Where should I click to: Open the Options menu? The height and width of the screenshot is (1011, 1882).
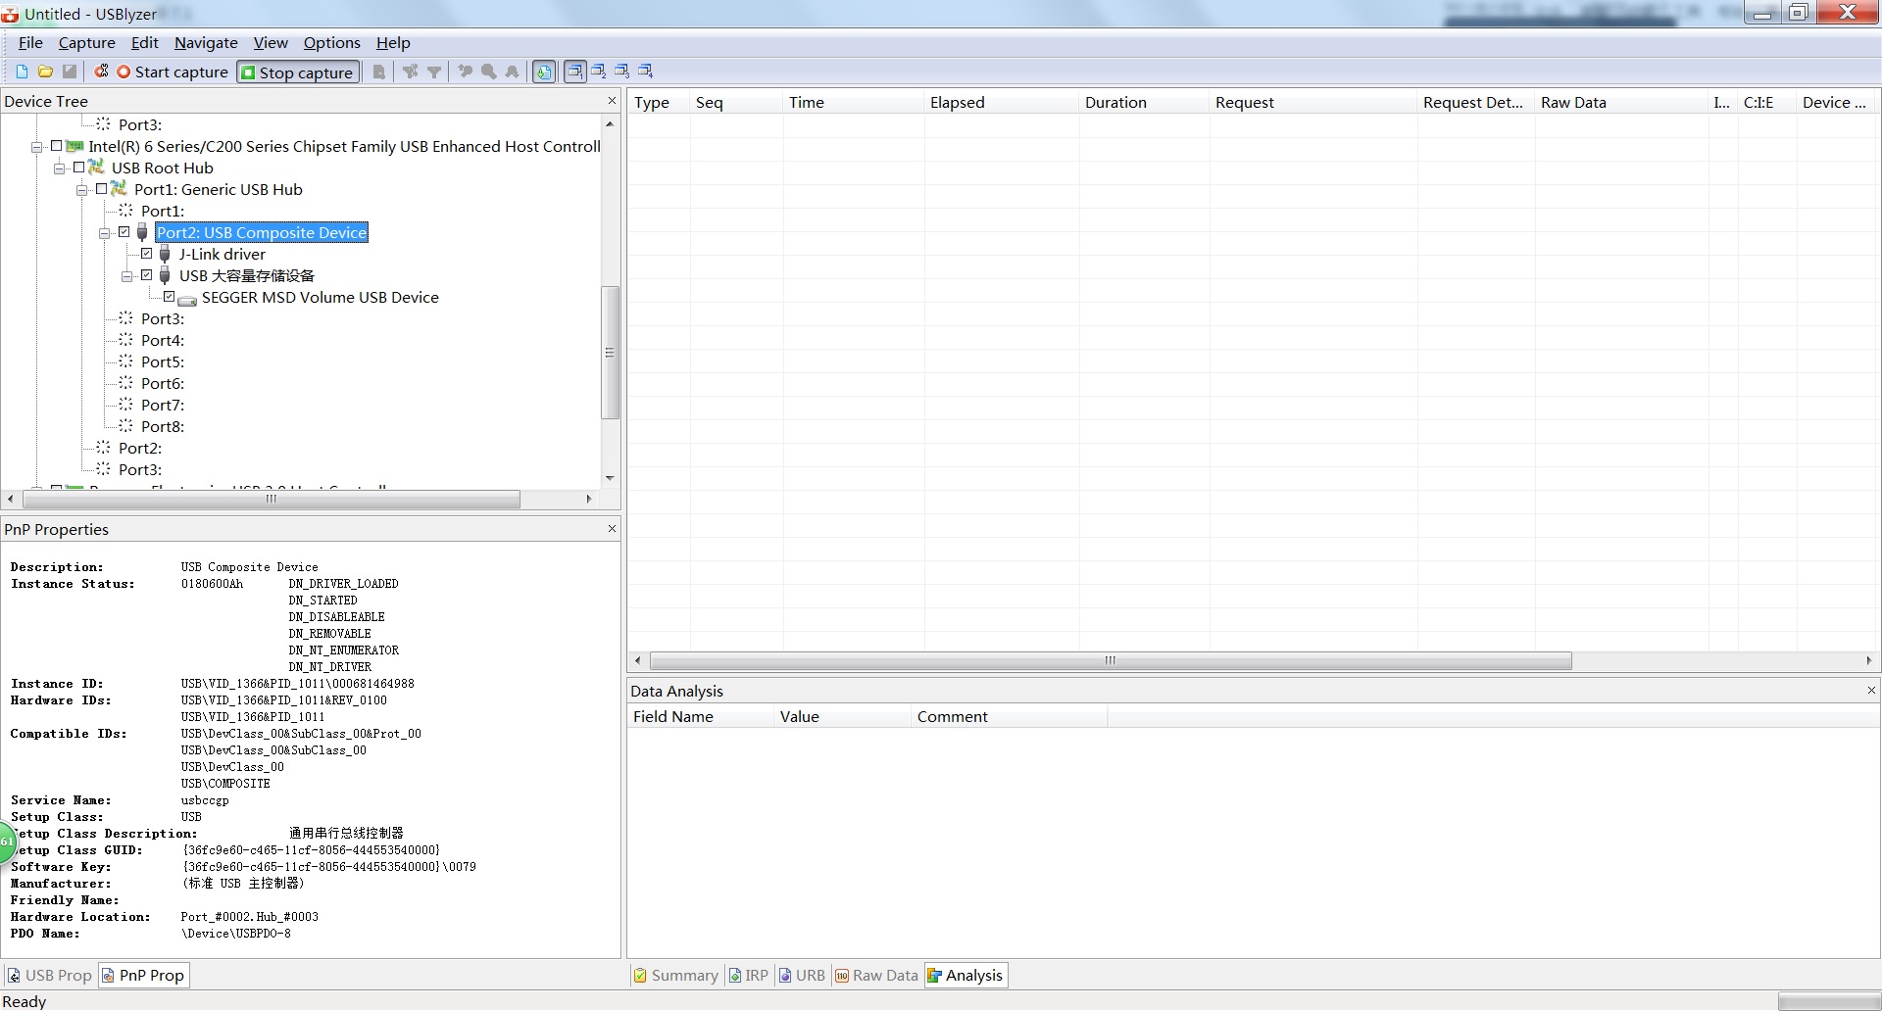(331, 43)
